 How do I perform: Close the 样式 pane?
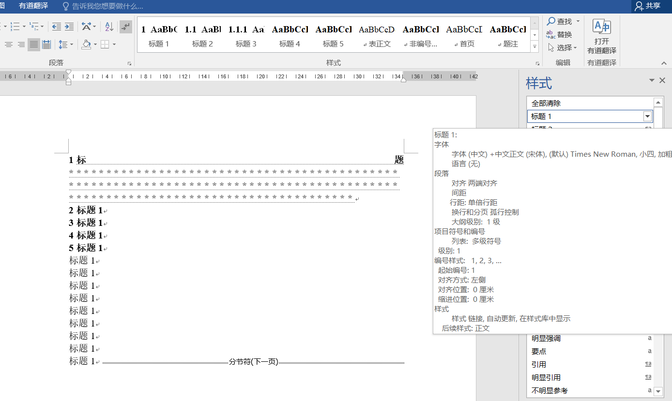(662, 80)
